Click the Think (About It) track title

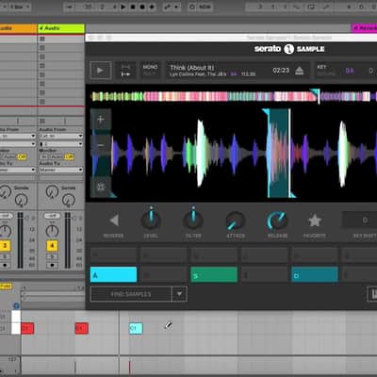(x=191, y=67)
